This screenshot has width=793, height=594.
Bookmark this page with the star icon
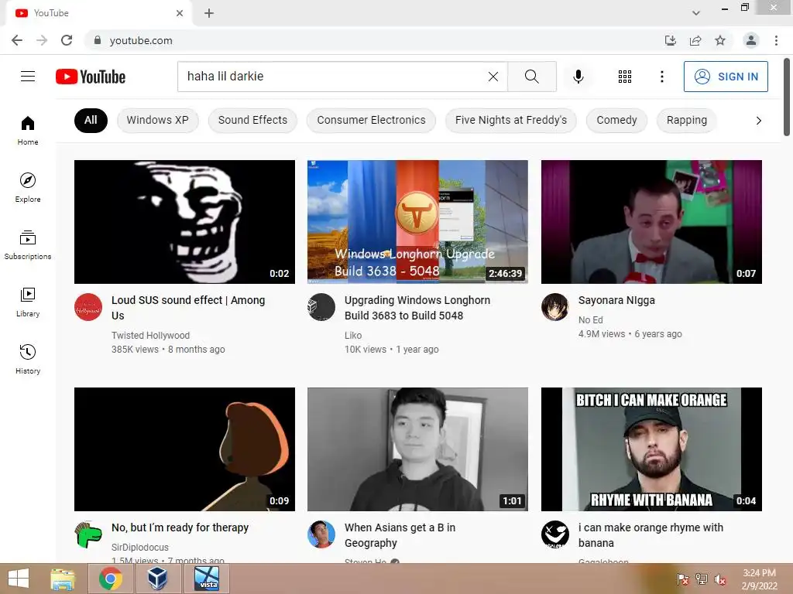[x=720, y=40]
